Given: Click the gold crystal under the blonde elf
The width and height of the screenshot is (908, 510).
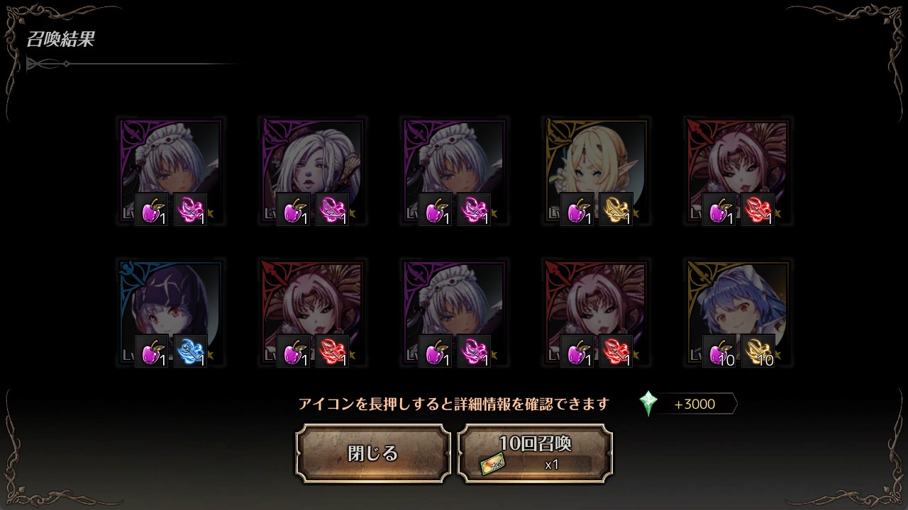Looking at the screenshot, I should [x=616, y=209].
